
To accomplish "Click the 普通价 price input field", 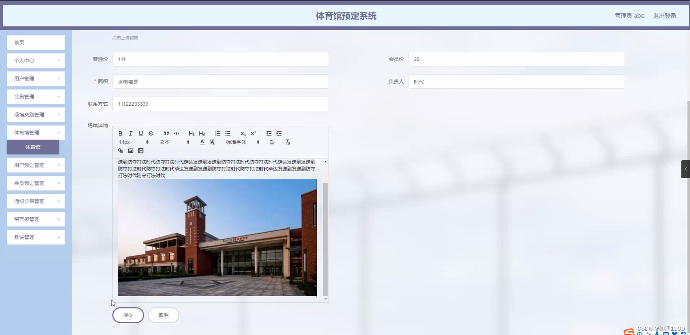I will point(220,59).
